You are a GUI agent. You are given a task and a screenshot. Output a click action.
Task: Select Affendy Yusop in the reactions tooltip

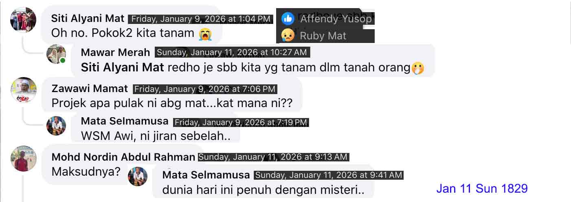(x=336, y=19)
